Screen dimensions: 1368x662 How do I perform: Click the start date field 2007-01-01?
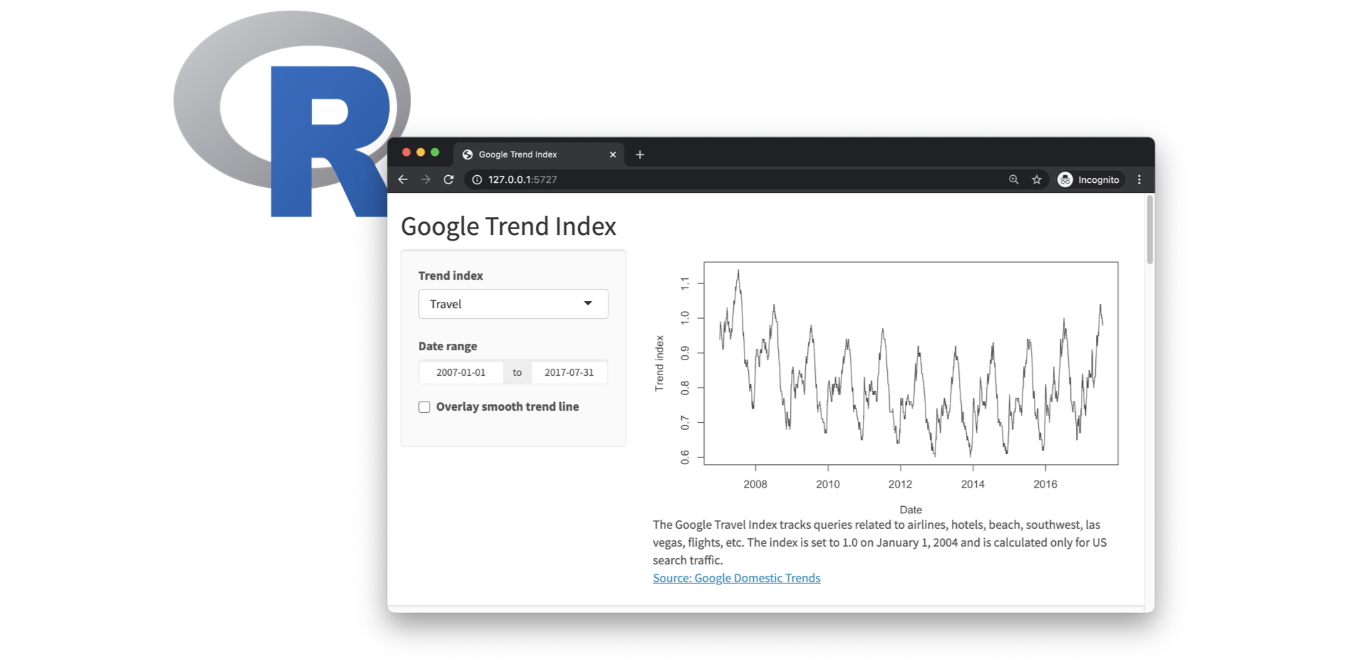click(x=461, y=372)
